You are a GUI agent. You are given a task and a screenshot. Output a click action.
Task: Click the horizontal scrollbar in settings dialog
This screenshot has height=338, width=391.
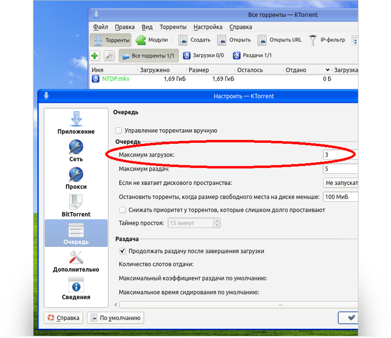point(239,305)
